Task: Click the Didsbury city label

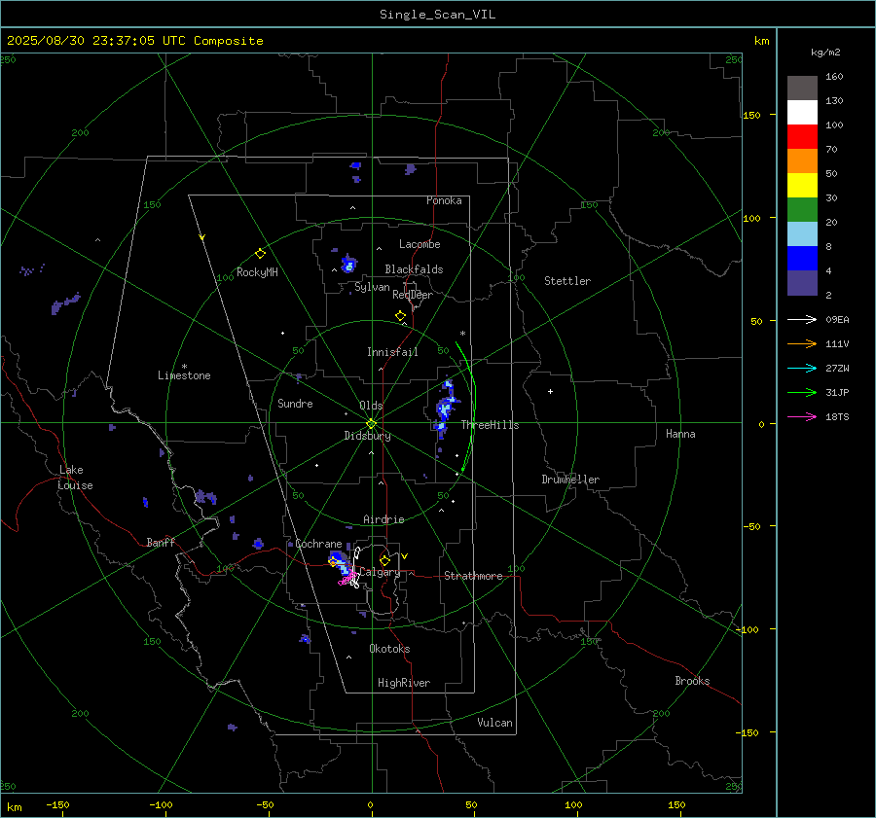Action: 367,436
